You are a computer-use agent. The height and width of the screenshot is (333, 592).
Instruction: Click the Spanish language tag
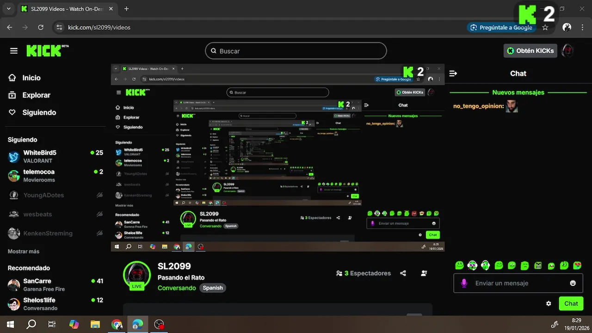point(213,288)
